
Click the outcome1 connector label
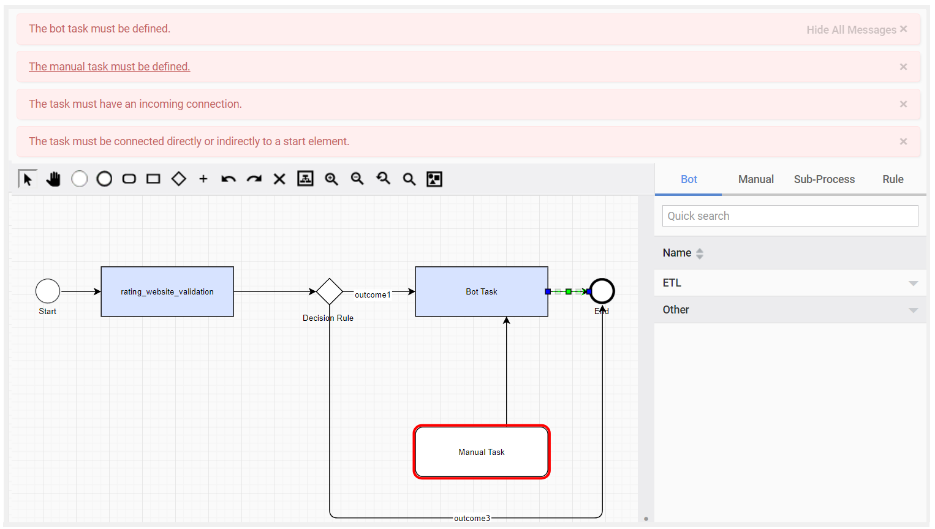click(x=373, y=295)
